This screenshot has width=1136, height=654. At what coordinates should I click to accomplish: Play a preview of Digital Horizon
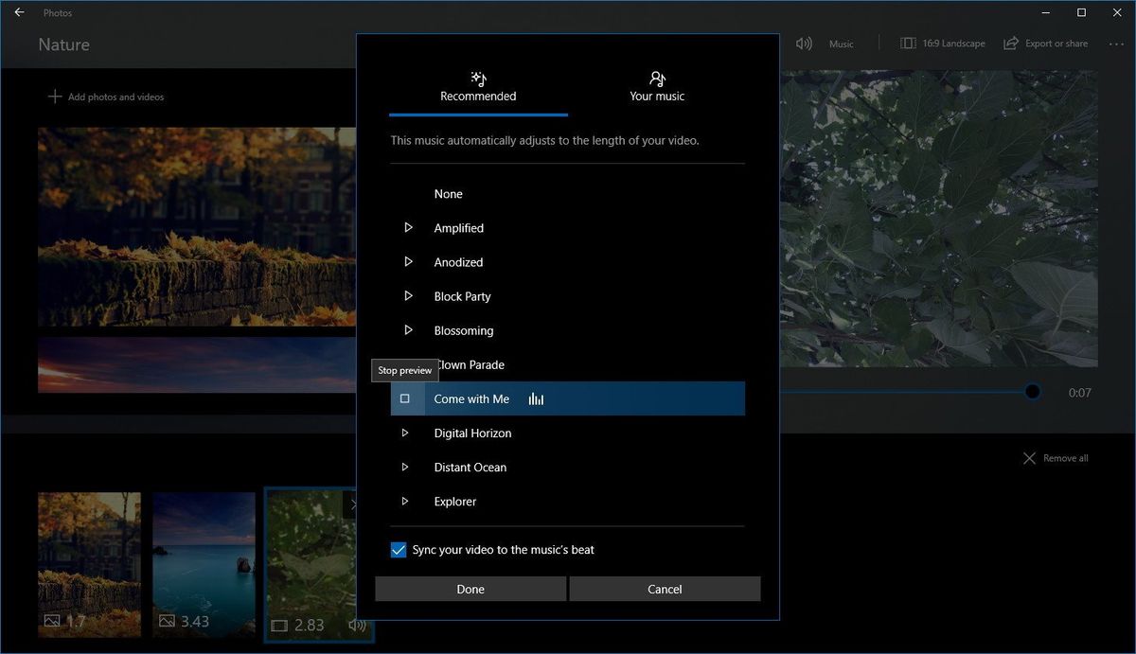coord(405,433)
